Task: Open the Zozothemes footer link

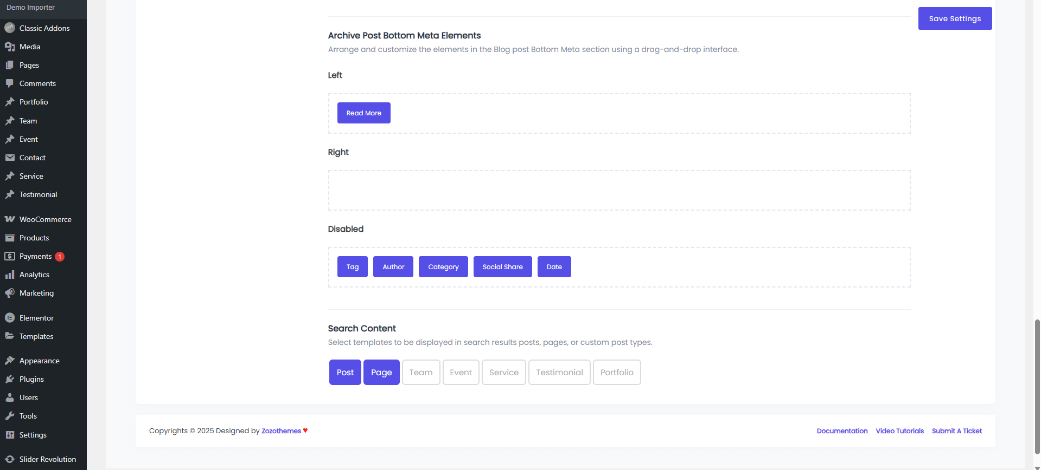Action: click(x=281, y=431)
